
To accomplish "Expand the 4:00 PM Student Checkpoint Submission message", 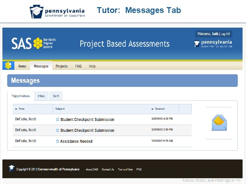I will [x=58, y=120].
